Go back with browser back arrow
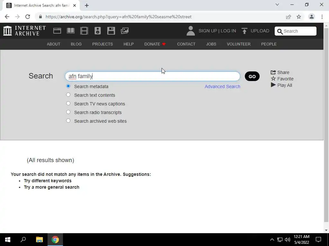The width and height of the screenshot is (329, 246). (x=7, y=17)
